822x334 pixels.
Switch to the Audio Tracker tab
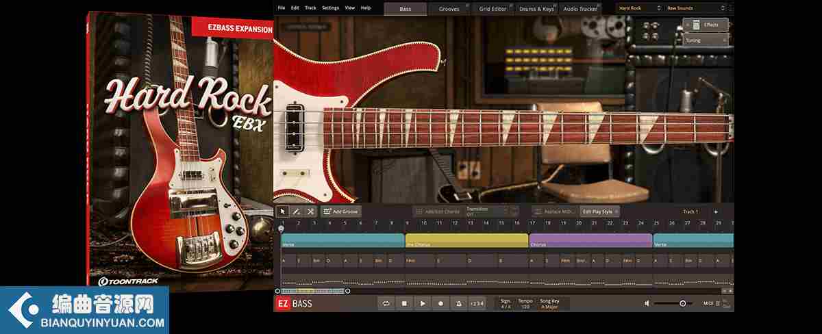pyautogui.click(x=581, y=9)
